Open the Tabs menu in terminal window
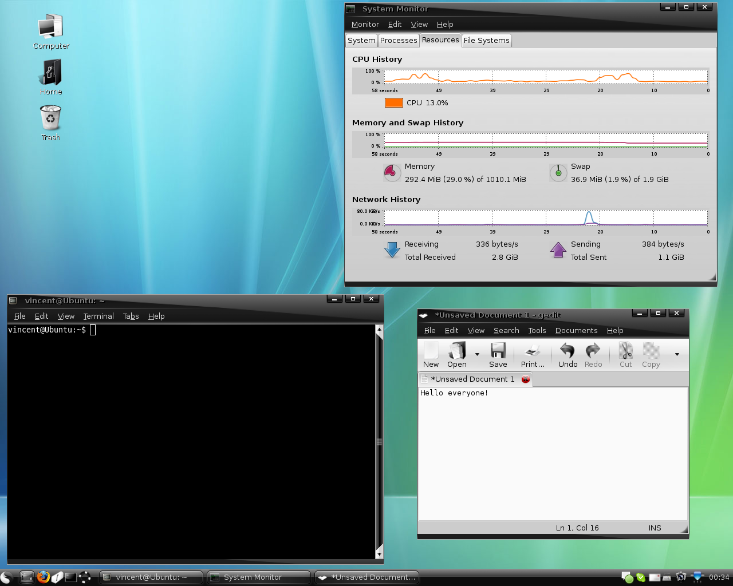733x586 pixels. click(131, 316)
